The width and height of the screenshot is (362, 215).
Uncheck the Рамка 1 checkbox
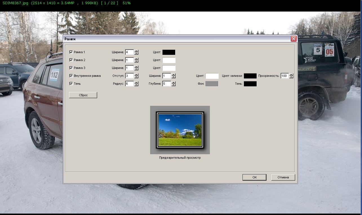click(x=71, y=52)
